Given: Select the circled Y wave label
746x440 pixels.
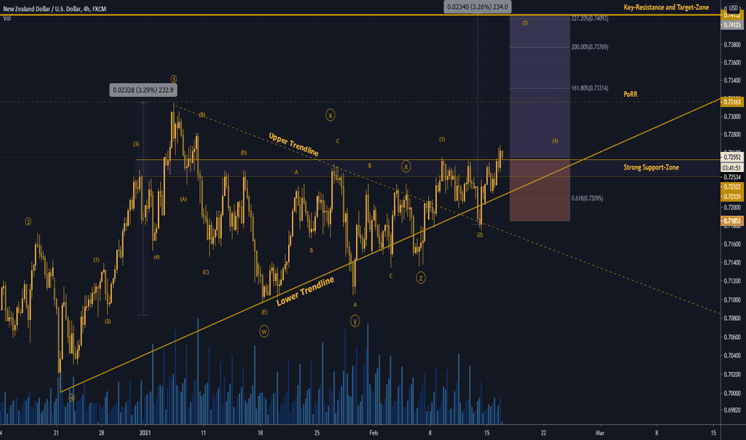Looking at the screenshot, I should tap(355, 321).
